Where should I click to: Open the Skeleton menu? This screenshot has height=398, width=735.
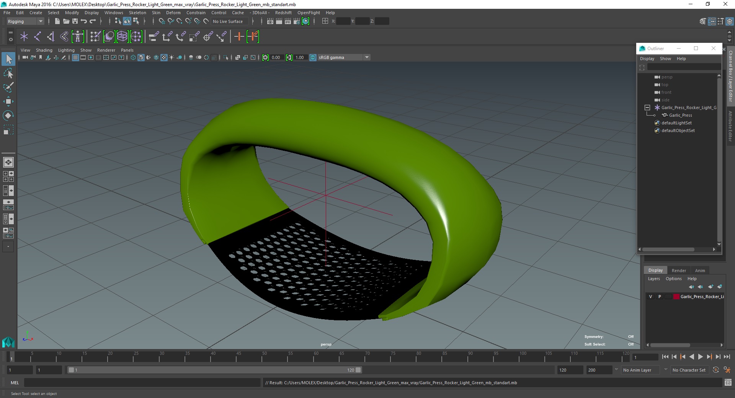[x=137, y=13]
